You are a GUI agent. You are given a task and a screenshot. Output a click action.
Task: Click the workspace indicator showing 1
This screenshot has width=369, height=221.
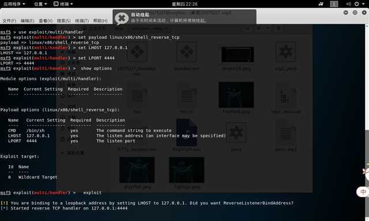tap(334, 4)
